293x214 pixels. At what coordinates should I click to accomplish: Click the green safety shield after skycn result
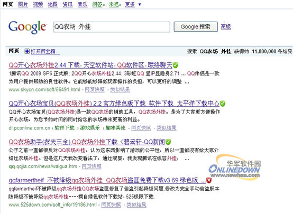tap(175, 65)
